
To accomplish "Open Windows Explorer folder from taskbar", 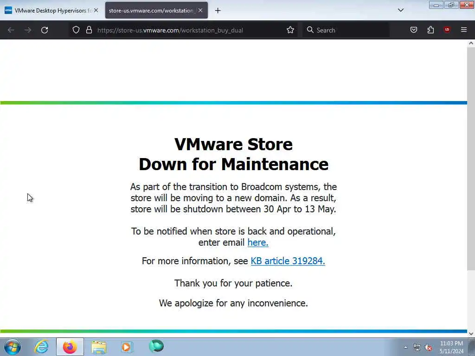I will coord(99,347).
